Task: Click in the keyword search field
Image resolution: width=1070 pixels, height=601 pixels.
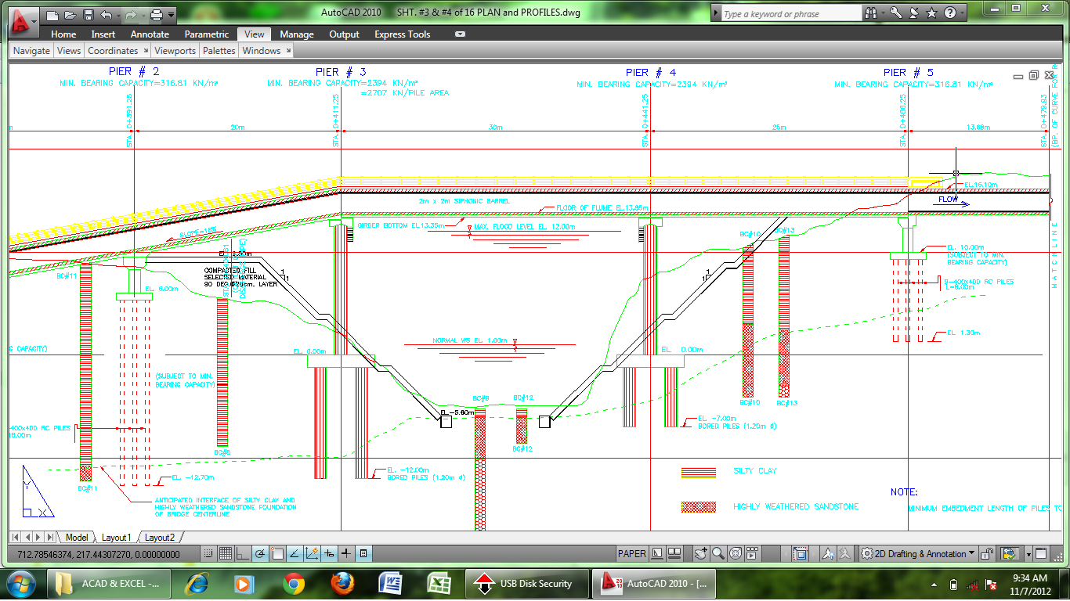Action: pos(791,13)
